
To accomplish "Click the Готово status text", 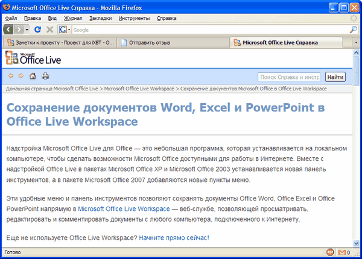I will point(13,252).
